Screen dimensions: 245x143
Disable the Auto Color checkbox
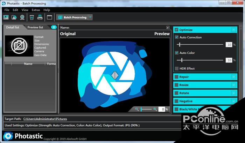coord(176,53)
